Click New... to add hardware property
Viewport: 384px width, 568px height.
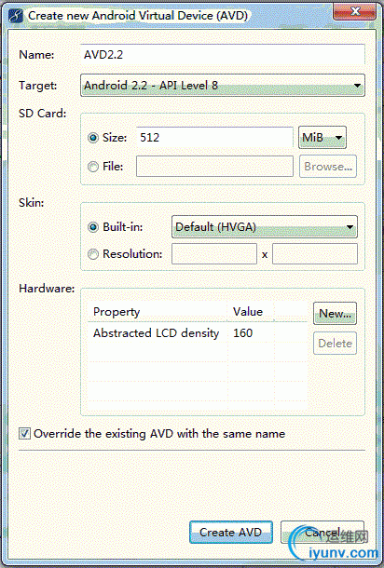pyautogui.click(x=335, y=314)
